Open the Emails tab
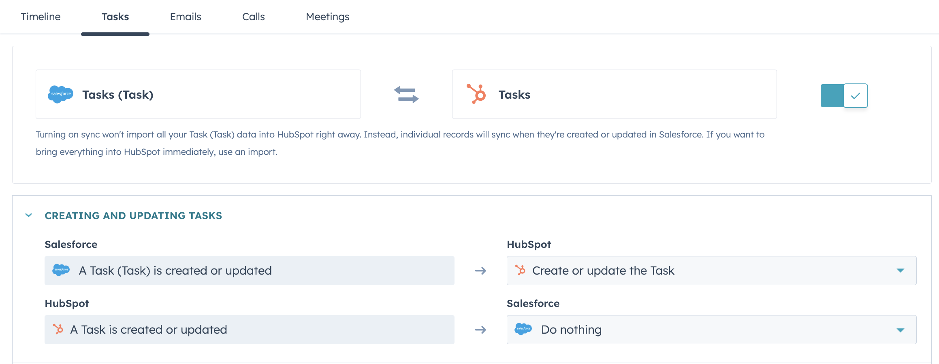939x364 pixels. 186,17
